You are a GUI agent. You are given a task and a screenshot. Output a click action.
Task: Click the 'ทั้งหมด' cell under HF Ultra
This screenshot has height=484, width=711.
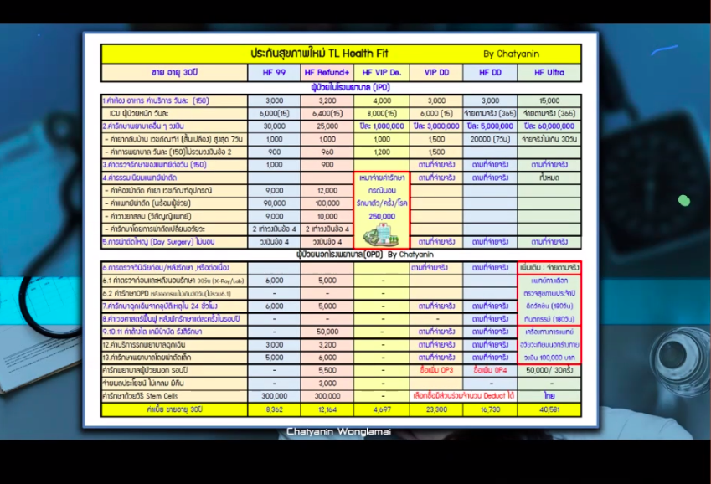549,178
